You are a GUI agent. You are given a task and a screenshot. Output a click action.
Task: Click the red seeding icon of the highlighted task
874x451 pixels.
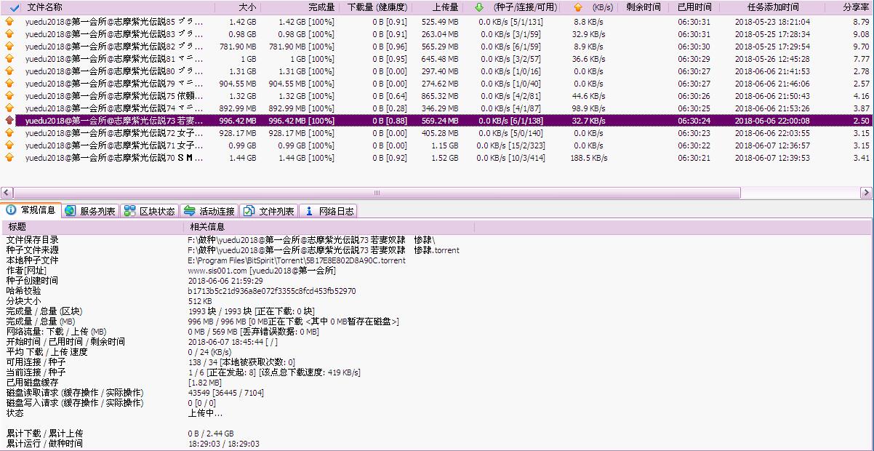tap(9, 121)
